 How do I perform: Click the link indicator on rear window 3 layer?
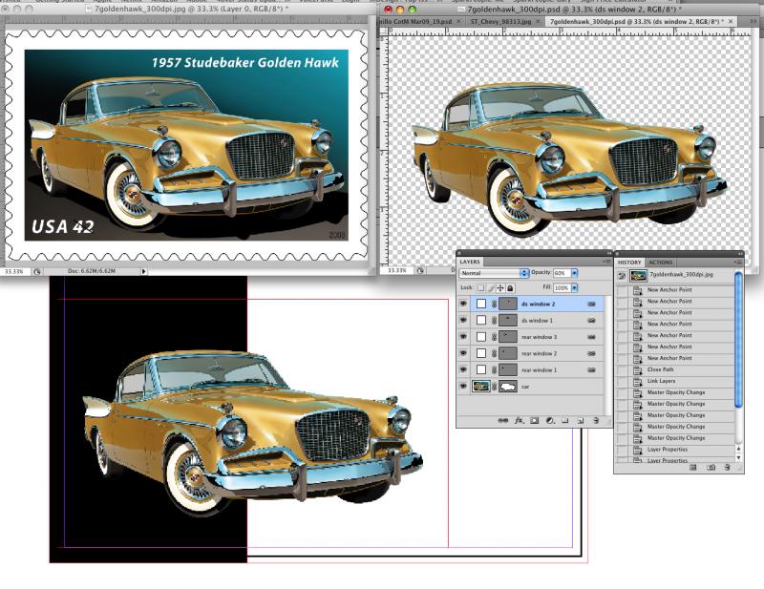click(x=591, y=337)
